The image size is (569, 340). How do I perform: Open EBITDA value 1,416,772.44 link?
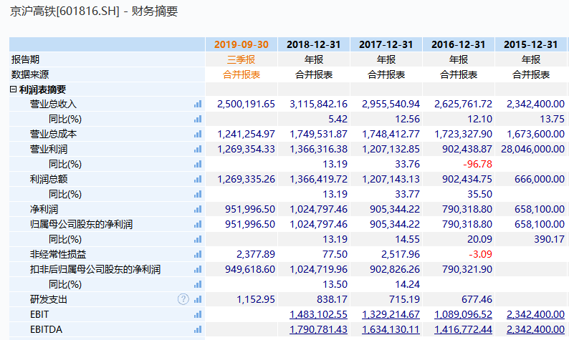[463, 330]
